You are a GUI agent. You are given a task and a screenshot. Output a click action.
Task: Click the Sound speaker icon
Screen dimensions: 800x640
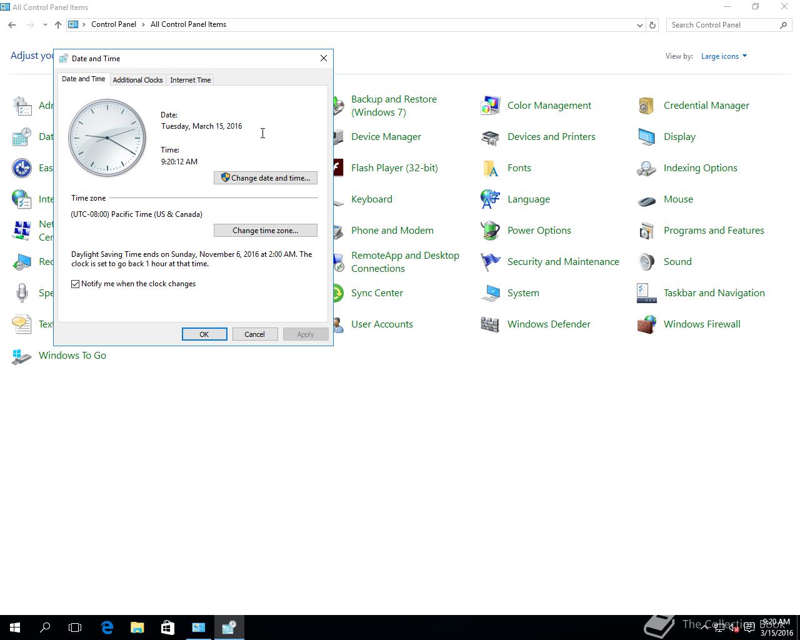click(646, 262)
